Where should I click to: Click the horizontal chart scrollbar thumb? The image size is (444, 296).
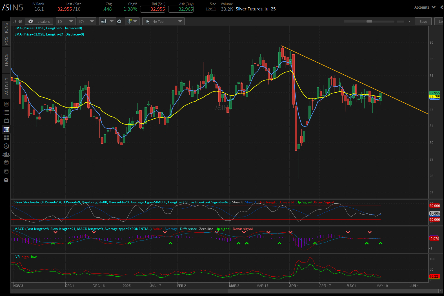coord(333,291)
